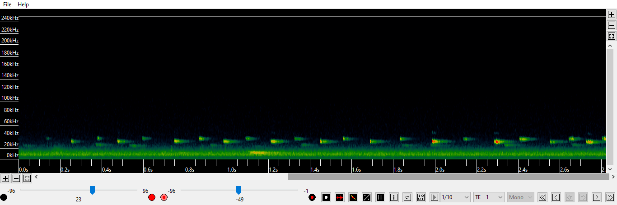Click the 2.0s time marker
Screen dimensions: 617x205
click(x=439, y=170)
